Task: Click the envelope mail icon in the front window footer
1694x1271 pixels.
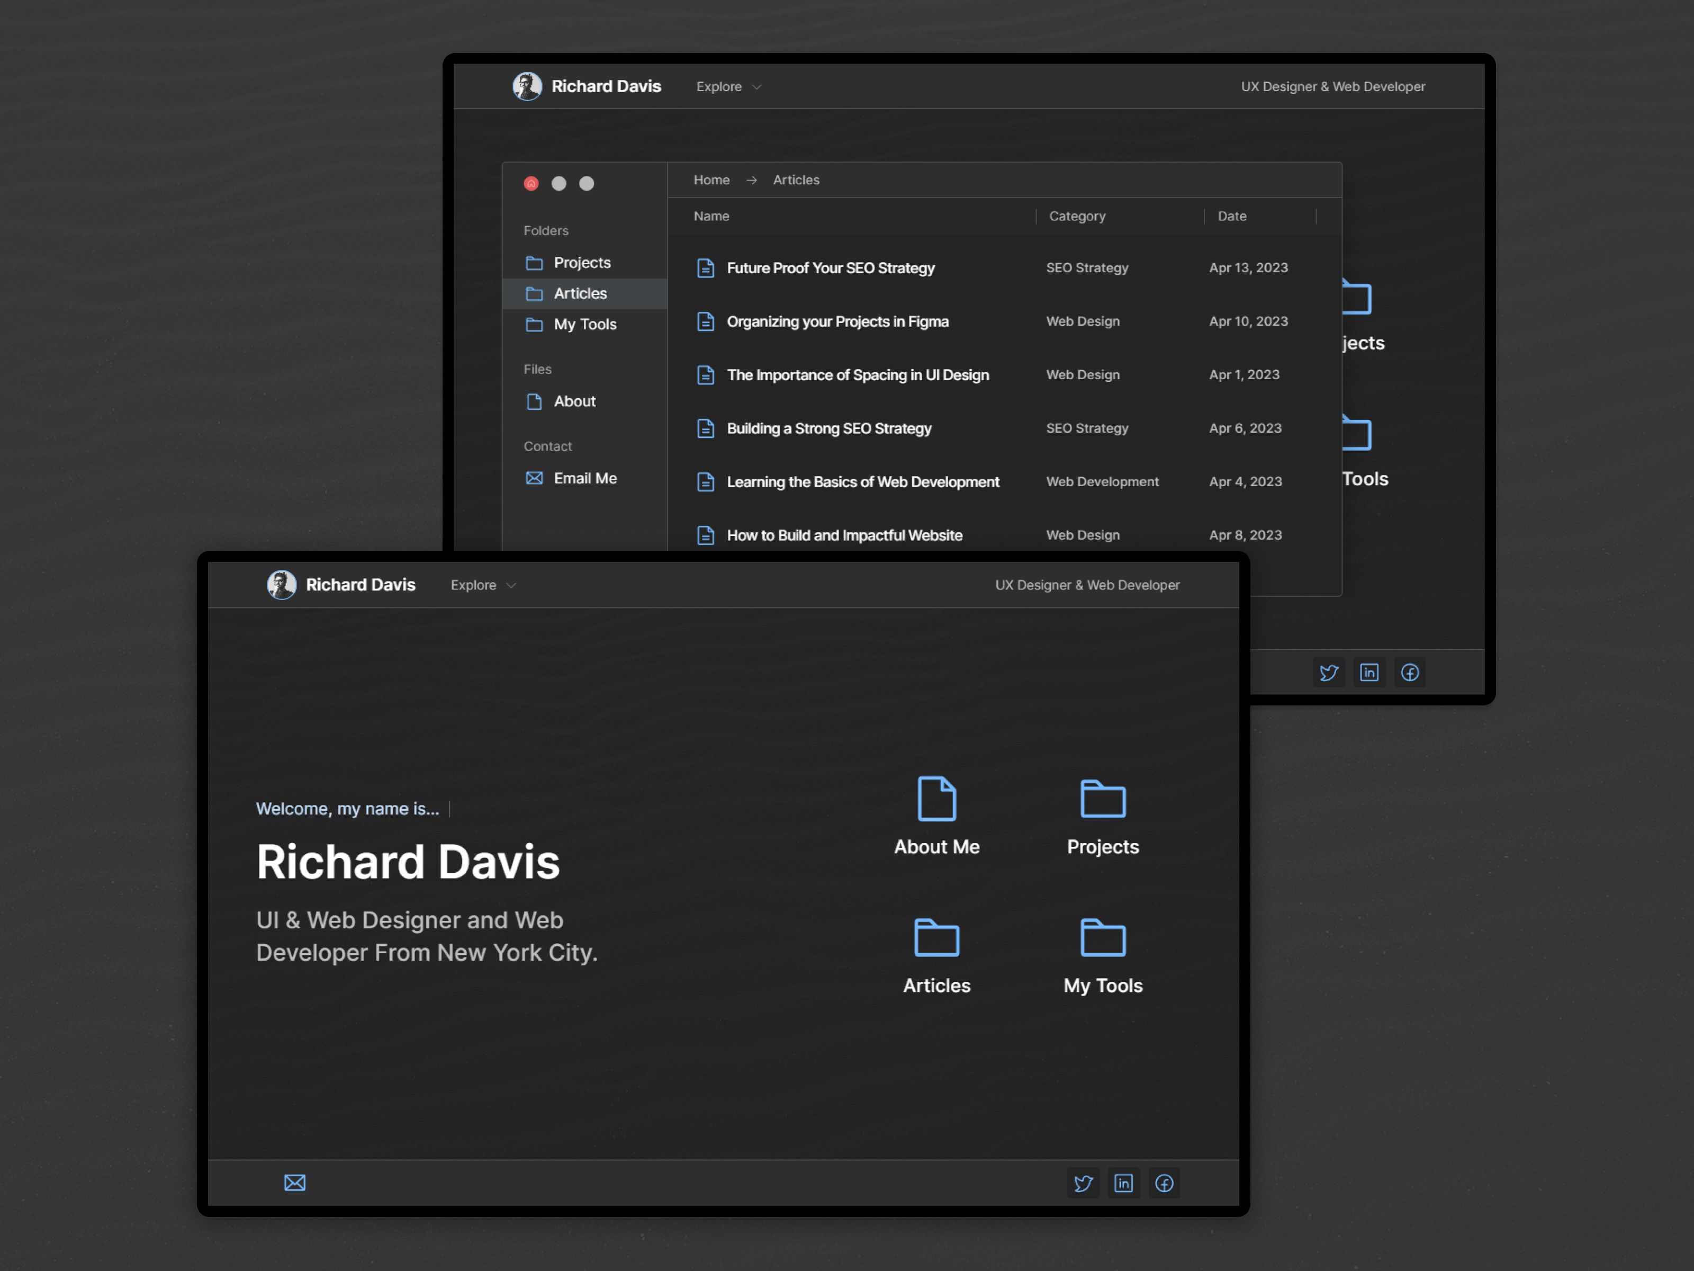Action: click(295, 1183)
